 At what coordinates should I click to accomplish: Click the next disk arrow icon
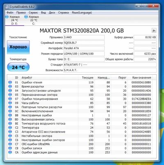click(x=154, y=30)
